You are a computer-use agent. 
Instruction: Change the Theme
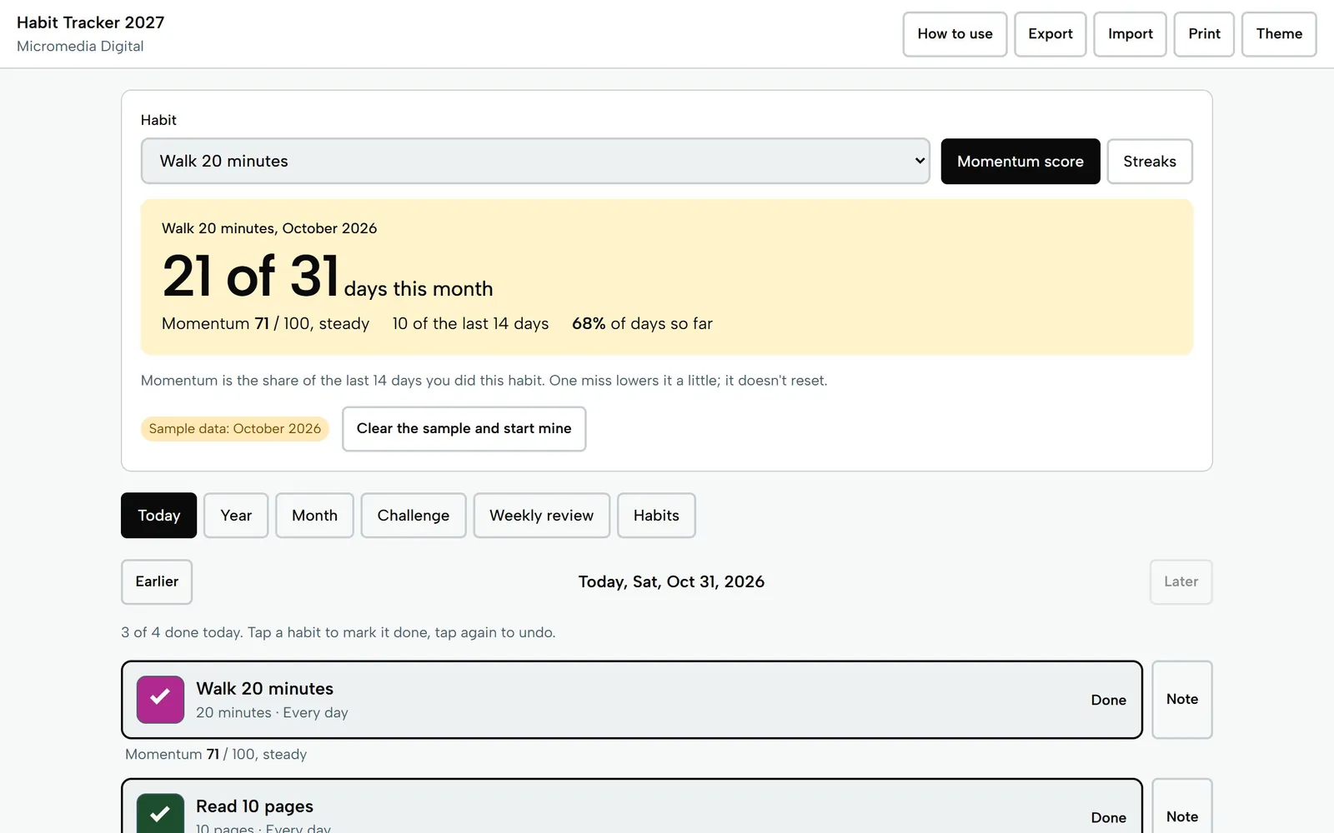1279,34
